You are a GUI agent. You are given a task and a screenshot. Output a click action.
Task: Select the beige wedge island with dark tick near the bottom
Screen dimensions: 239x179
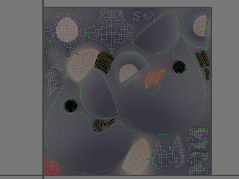point(137,156)
